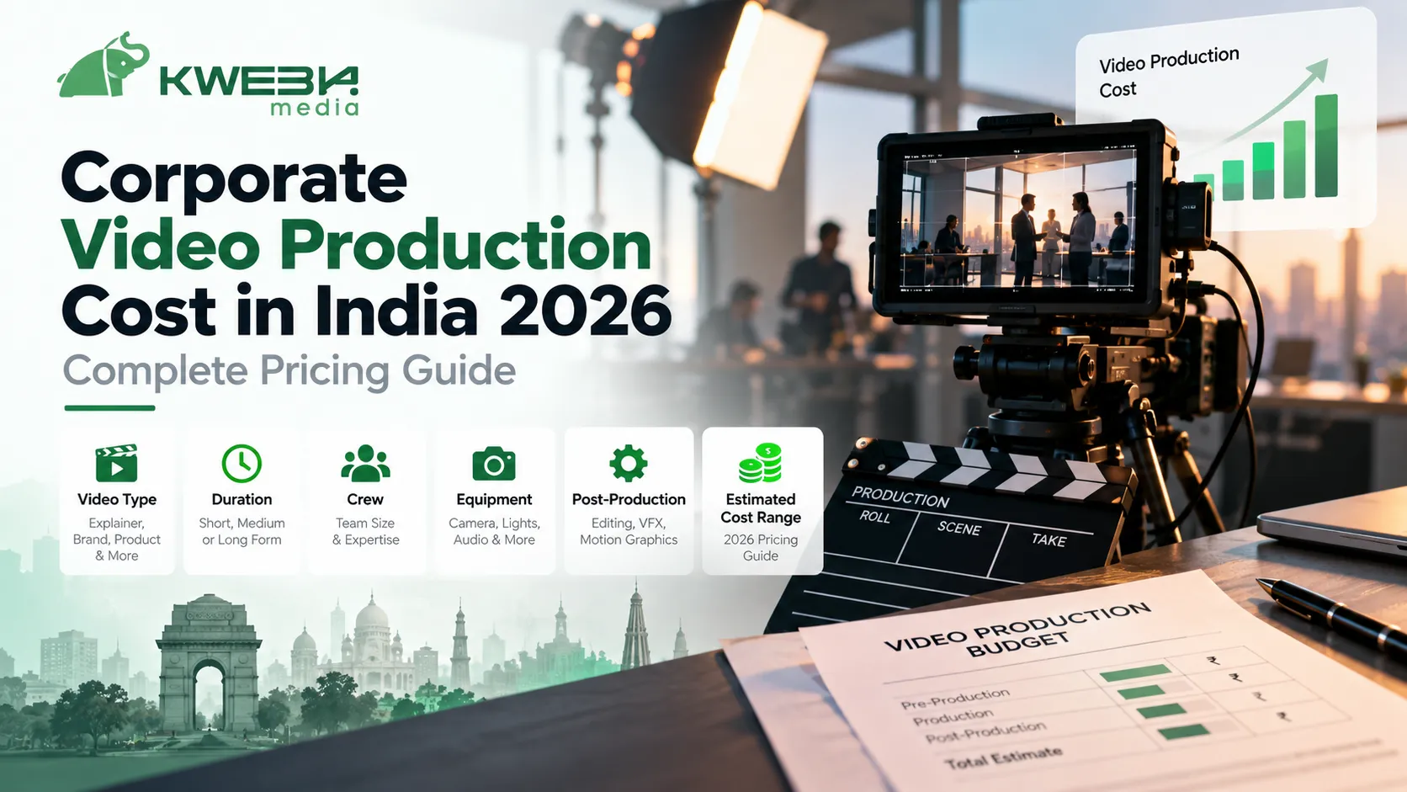Click the camera monitor screen showing the meeting
This screenshot has width=1407, height=792.
[1018, 221]
